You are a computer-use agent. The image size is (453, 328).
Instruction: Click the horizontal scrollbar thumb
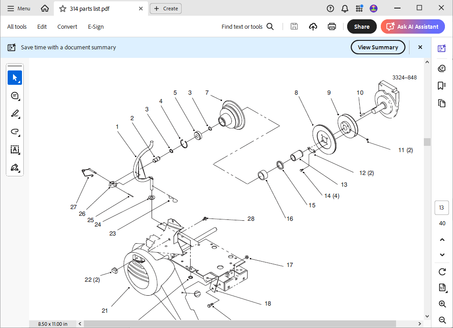(240, 324)
